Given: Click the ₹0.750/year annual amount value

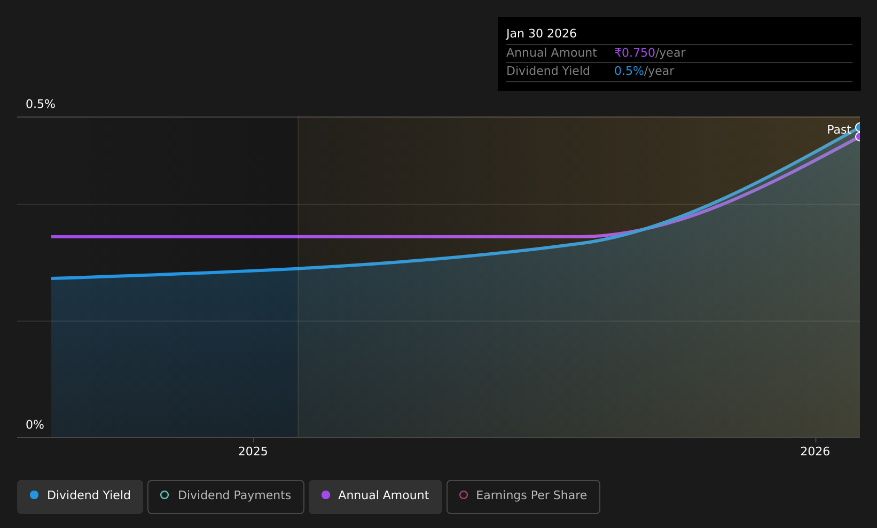Looking at the screenshot, I should point(649,53).
